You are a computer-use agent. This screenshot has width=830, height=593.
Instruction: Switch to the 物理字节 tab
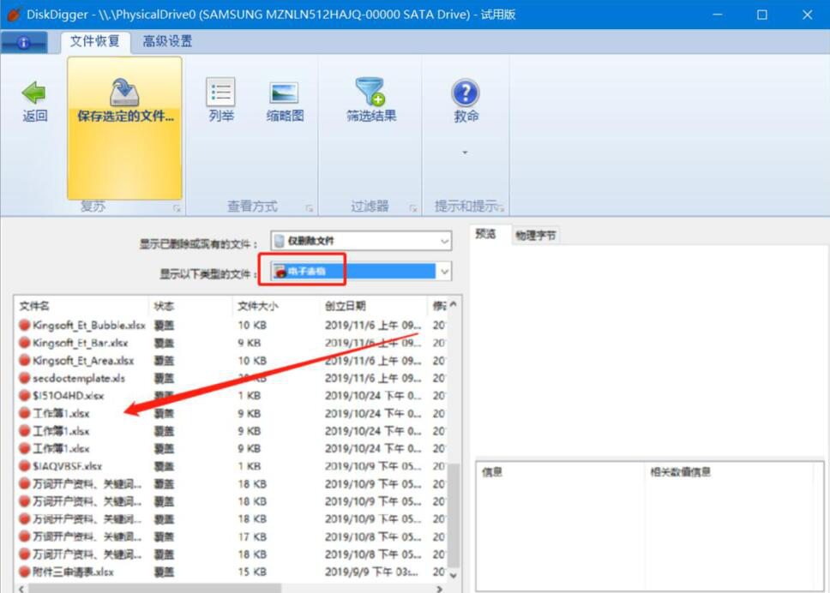536,236
